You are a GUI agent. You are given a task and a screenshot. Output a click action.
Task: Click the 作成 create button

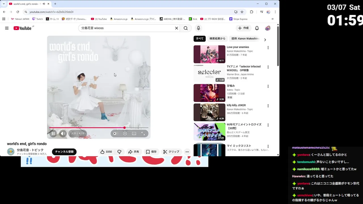click(243, 28)
